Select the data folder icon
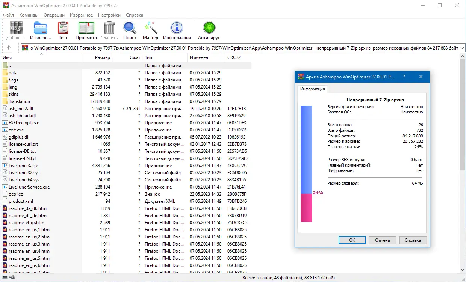Screen dimensions: 466x282 pos(5,73)
